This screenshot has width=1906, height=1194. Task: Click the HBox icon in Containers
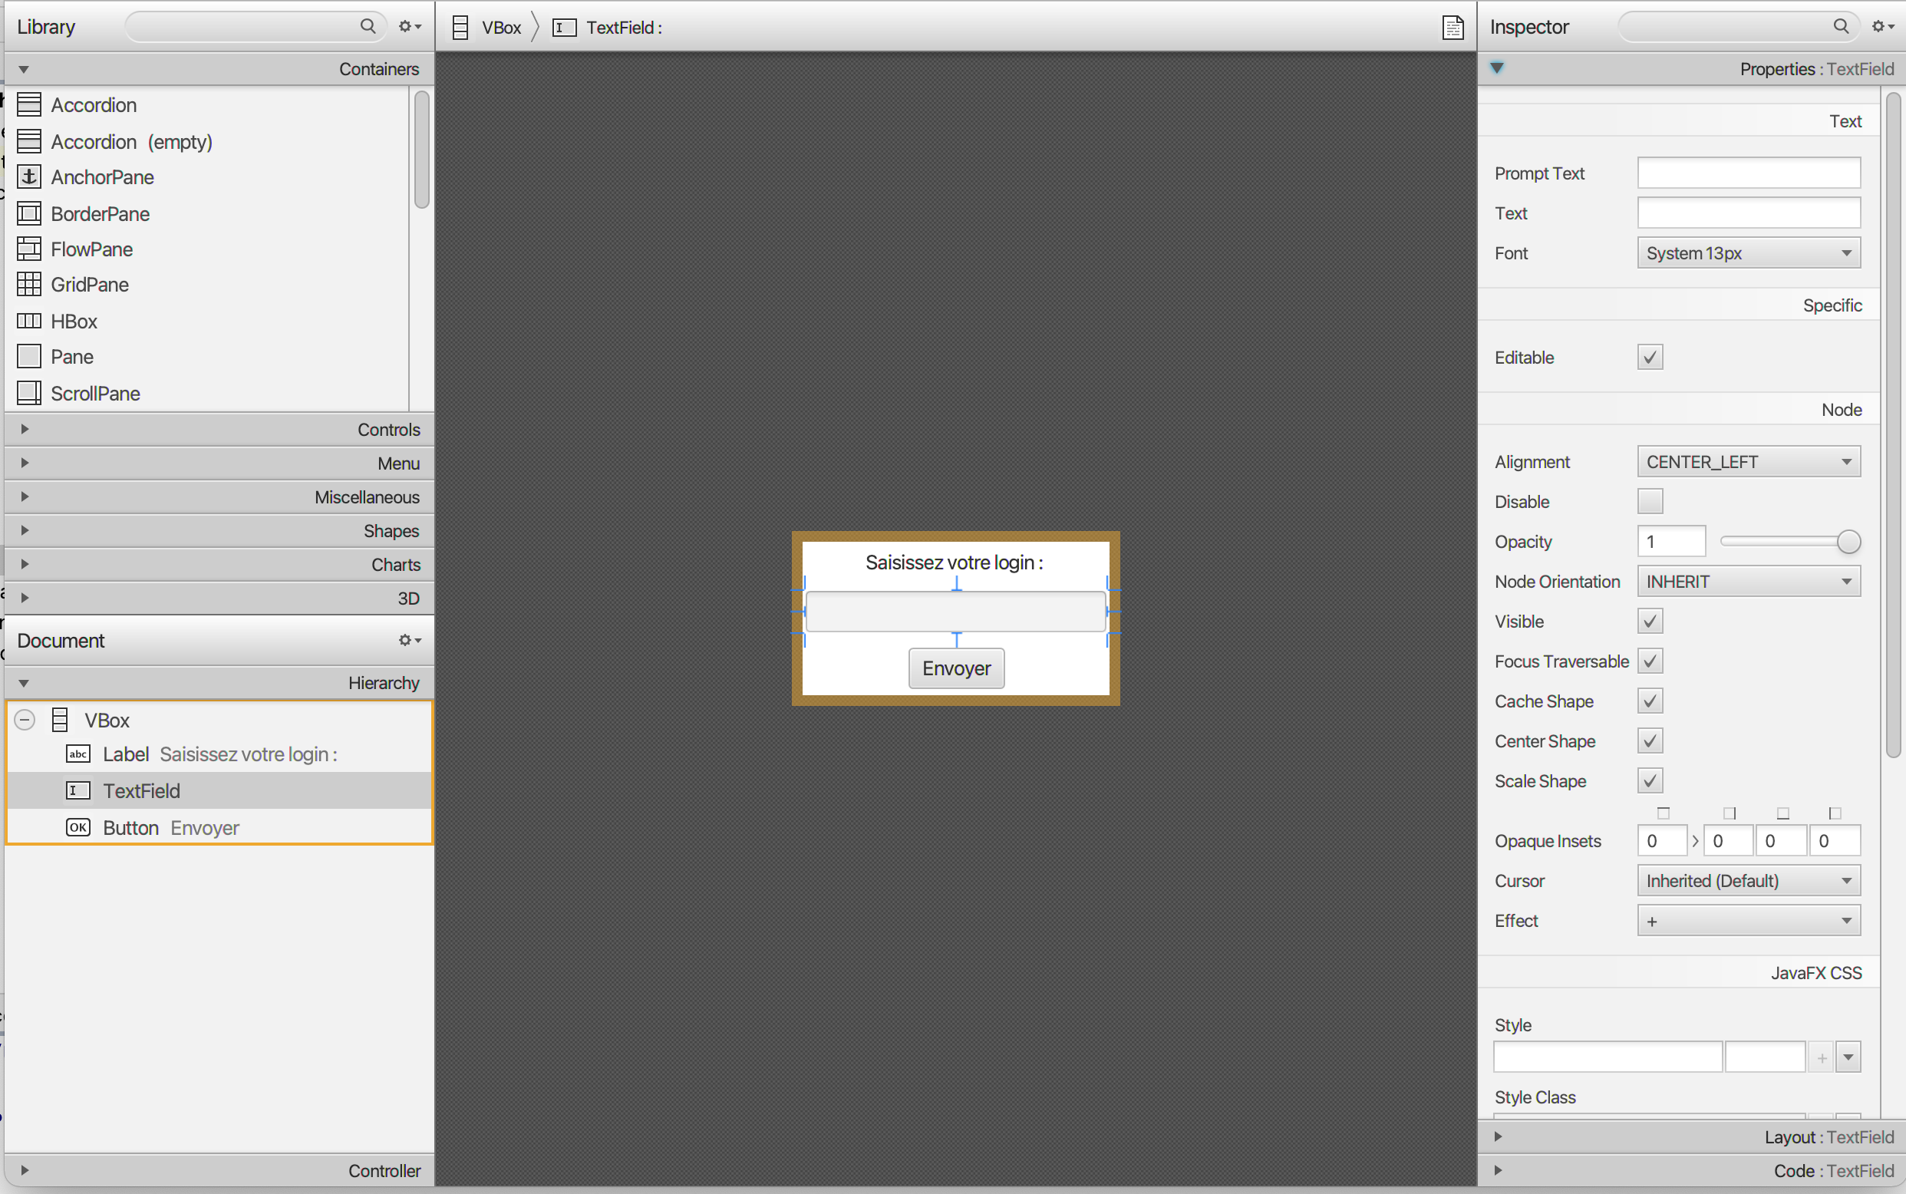coord(29,321)
